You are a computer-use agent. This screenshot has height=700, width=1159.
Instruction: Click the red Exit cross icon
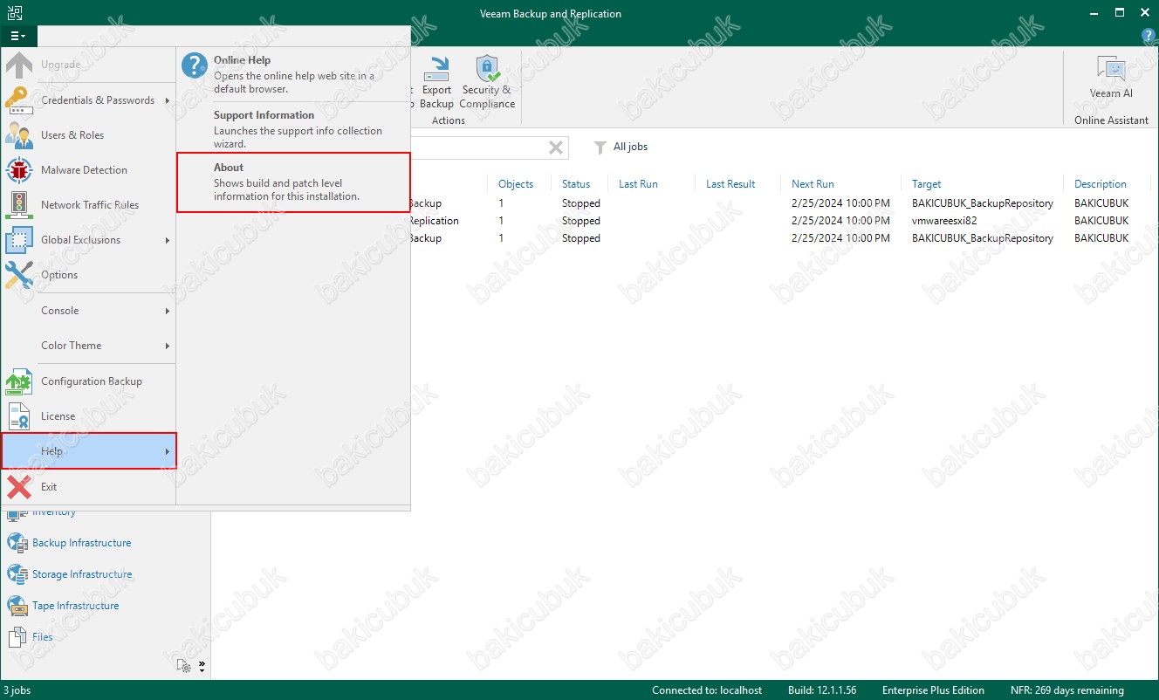(x=19, y=486)
